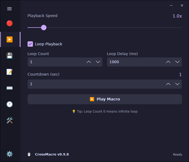
Task: Click the CrossMacro v0.9.8 version text
Action: pyautogui.click(x=52, y=154)
